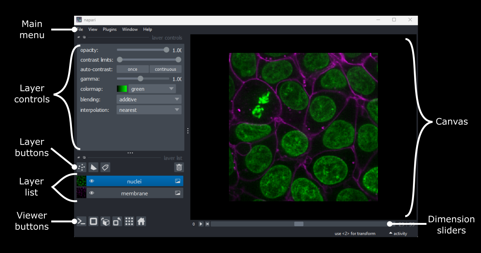Open the Plugins menu
This screenshot has width=481, height=253.
point(110,29)
